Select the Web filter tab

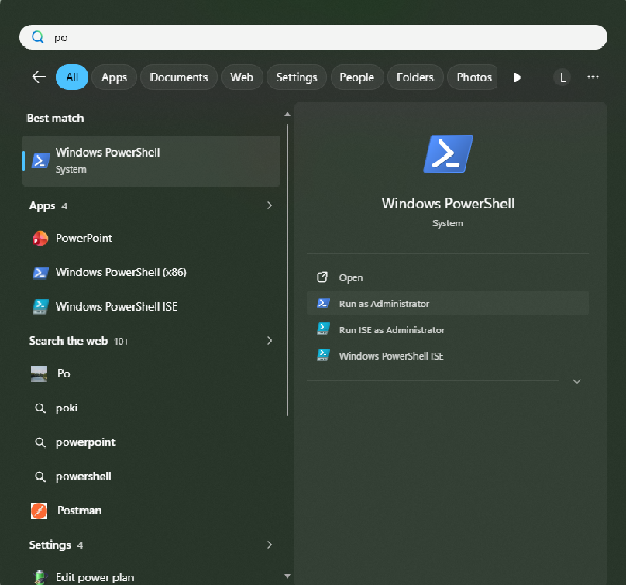click(x=242, y=77)
